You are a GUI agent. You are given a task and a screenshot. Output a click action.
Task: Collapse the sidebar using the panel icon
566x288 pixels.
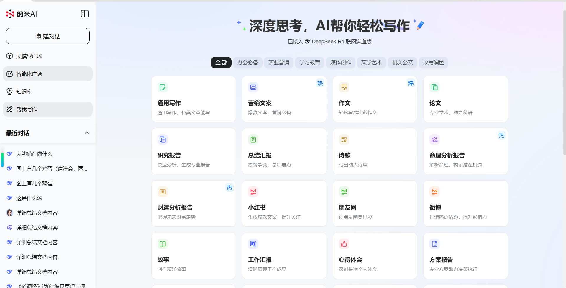coord(85,14)
